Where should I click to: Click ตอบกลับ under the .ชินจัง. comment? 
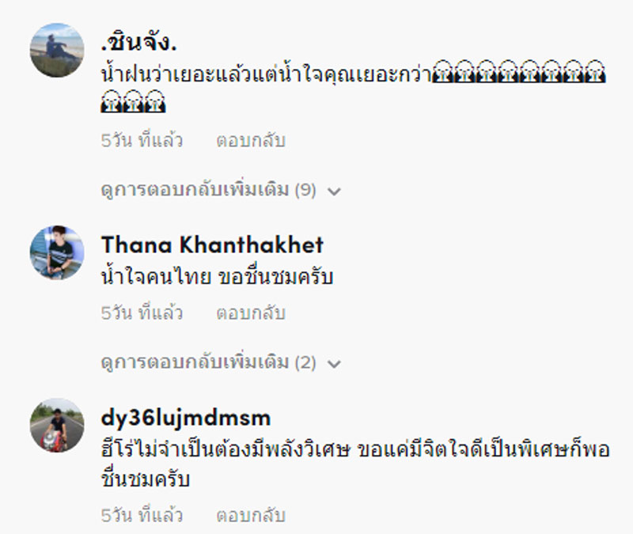coord(251,141)
